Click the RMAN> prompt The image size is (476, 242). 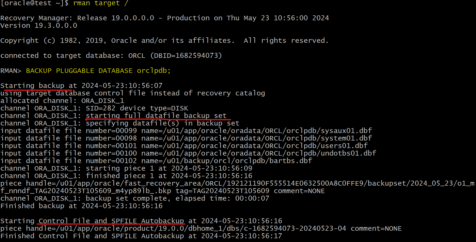click(x=11, y=71)
